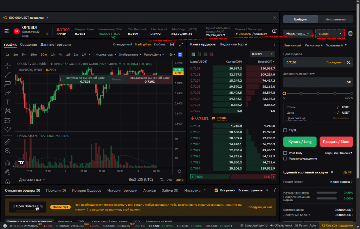The width and height of the screenshot is (360, 229).
Task: Click the zoom-in magnifier tool
Action: pos(7,151)
